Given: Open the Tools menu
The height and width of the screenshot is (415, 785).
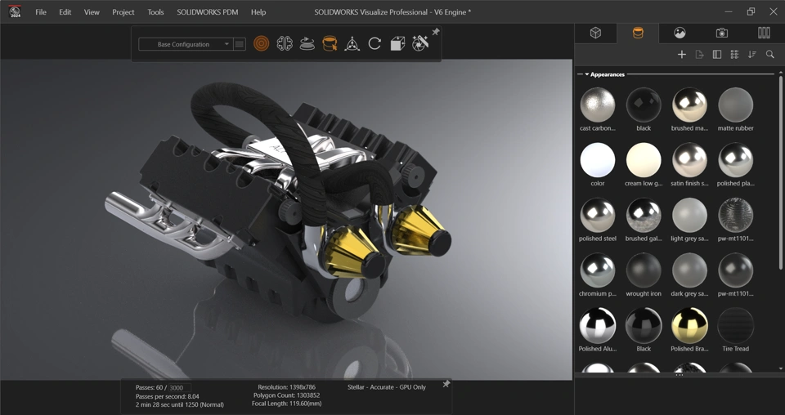Looking at the screenshot, I should [x=155, y=12].
